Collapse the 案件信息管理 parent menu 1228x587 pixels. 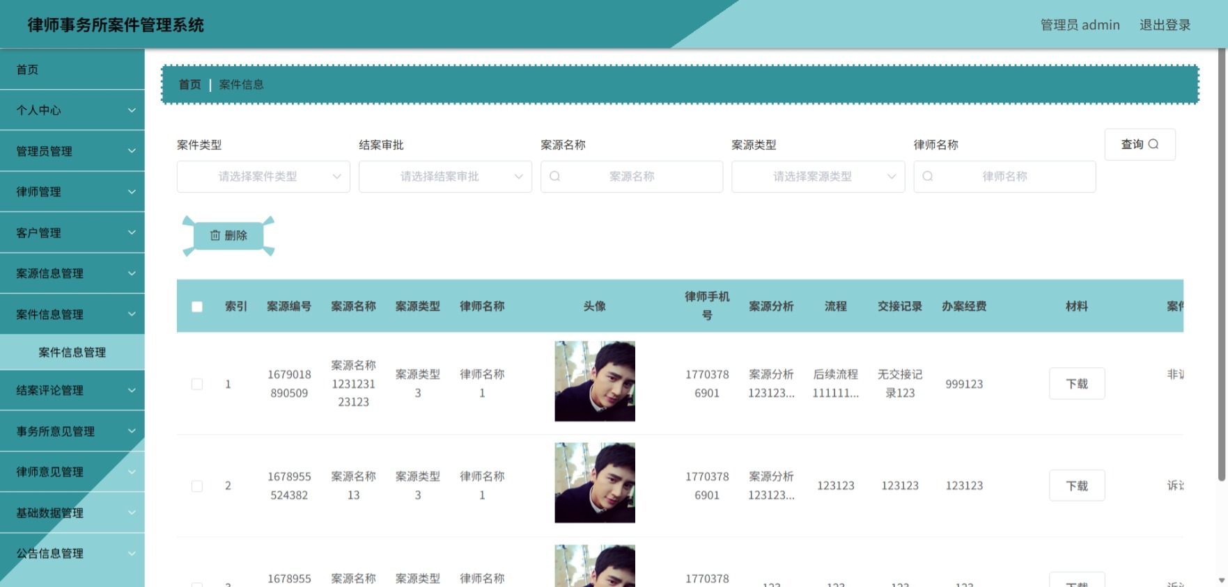[x=72, y=314]
